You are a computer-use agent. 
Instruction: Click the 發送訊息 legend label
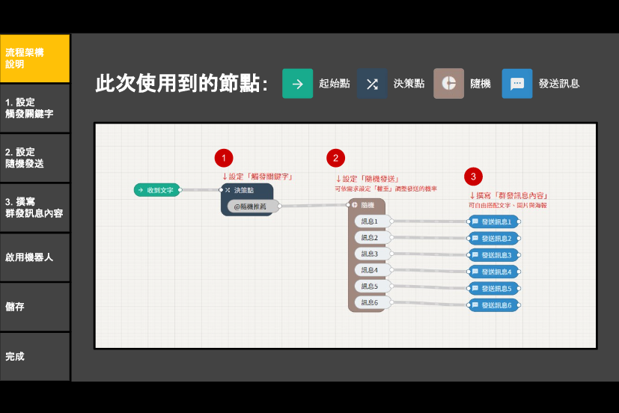559,84
